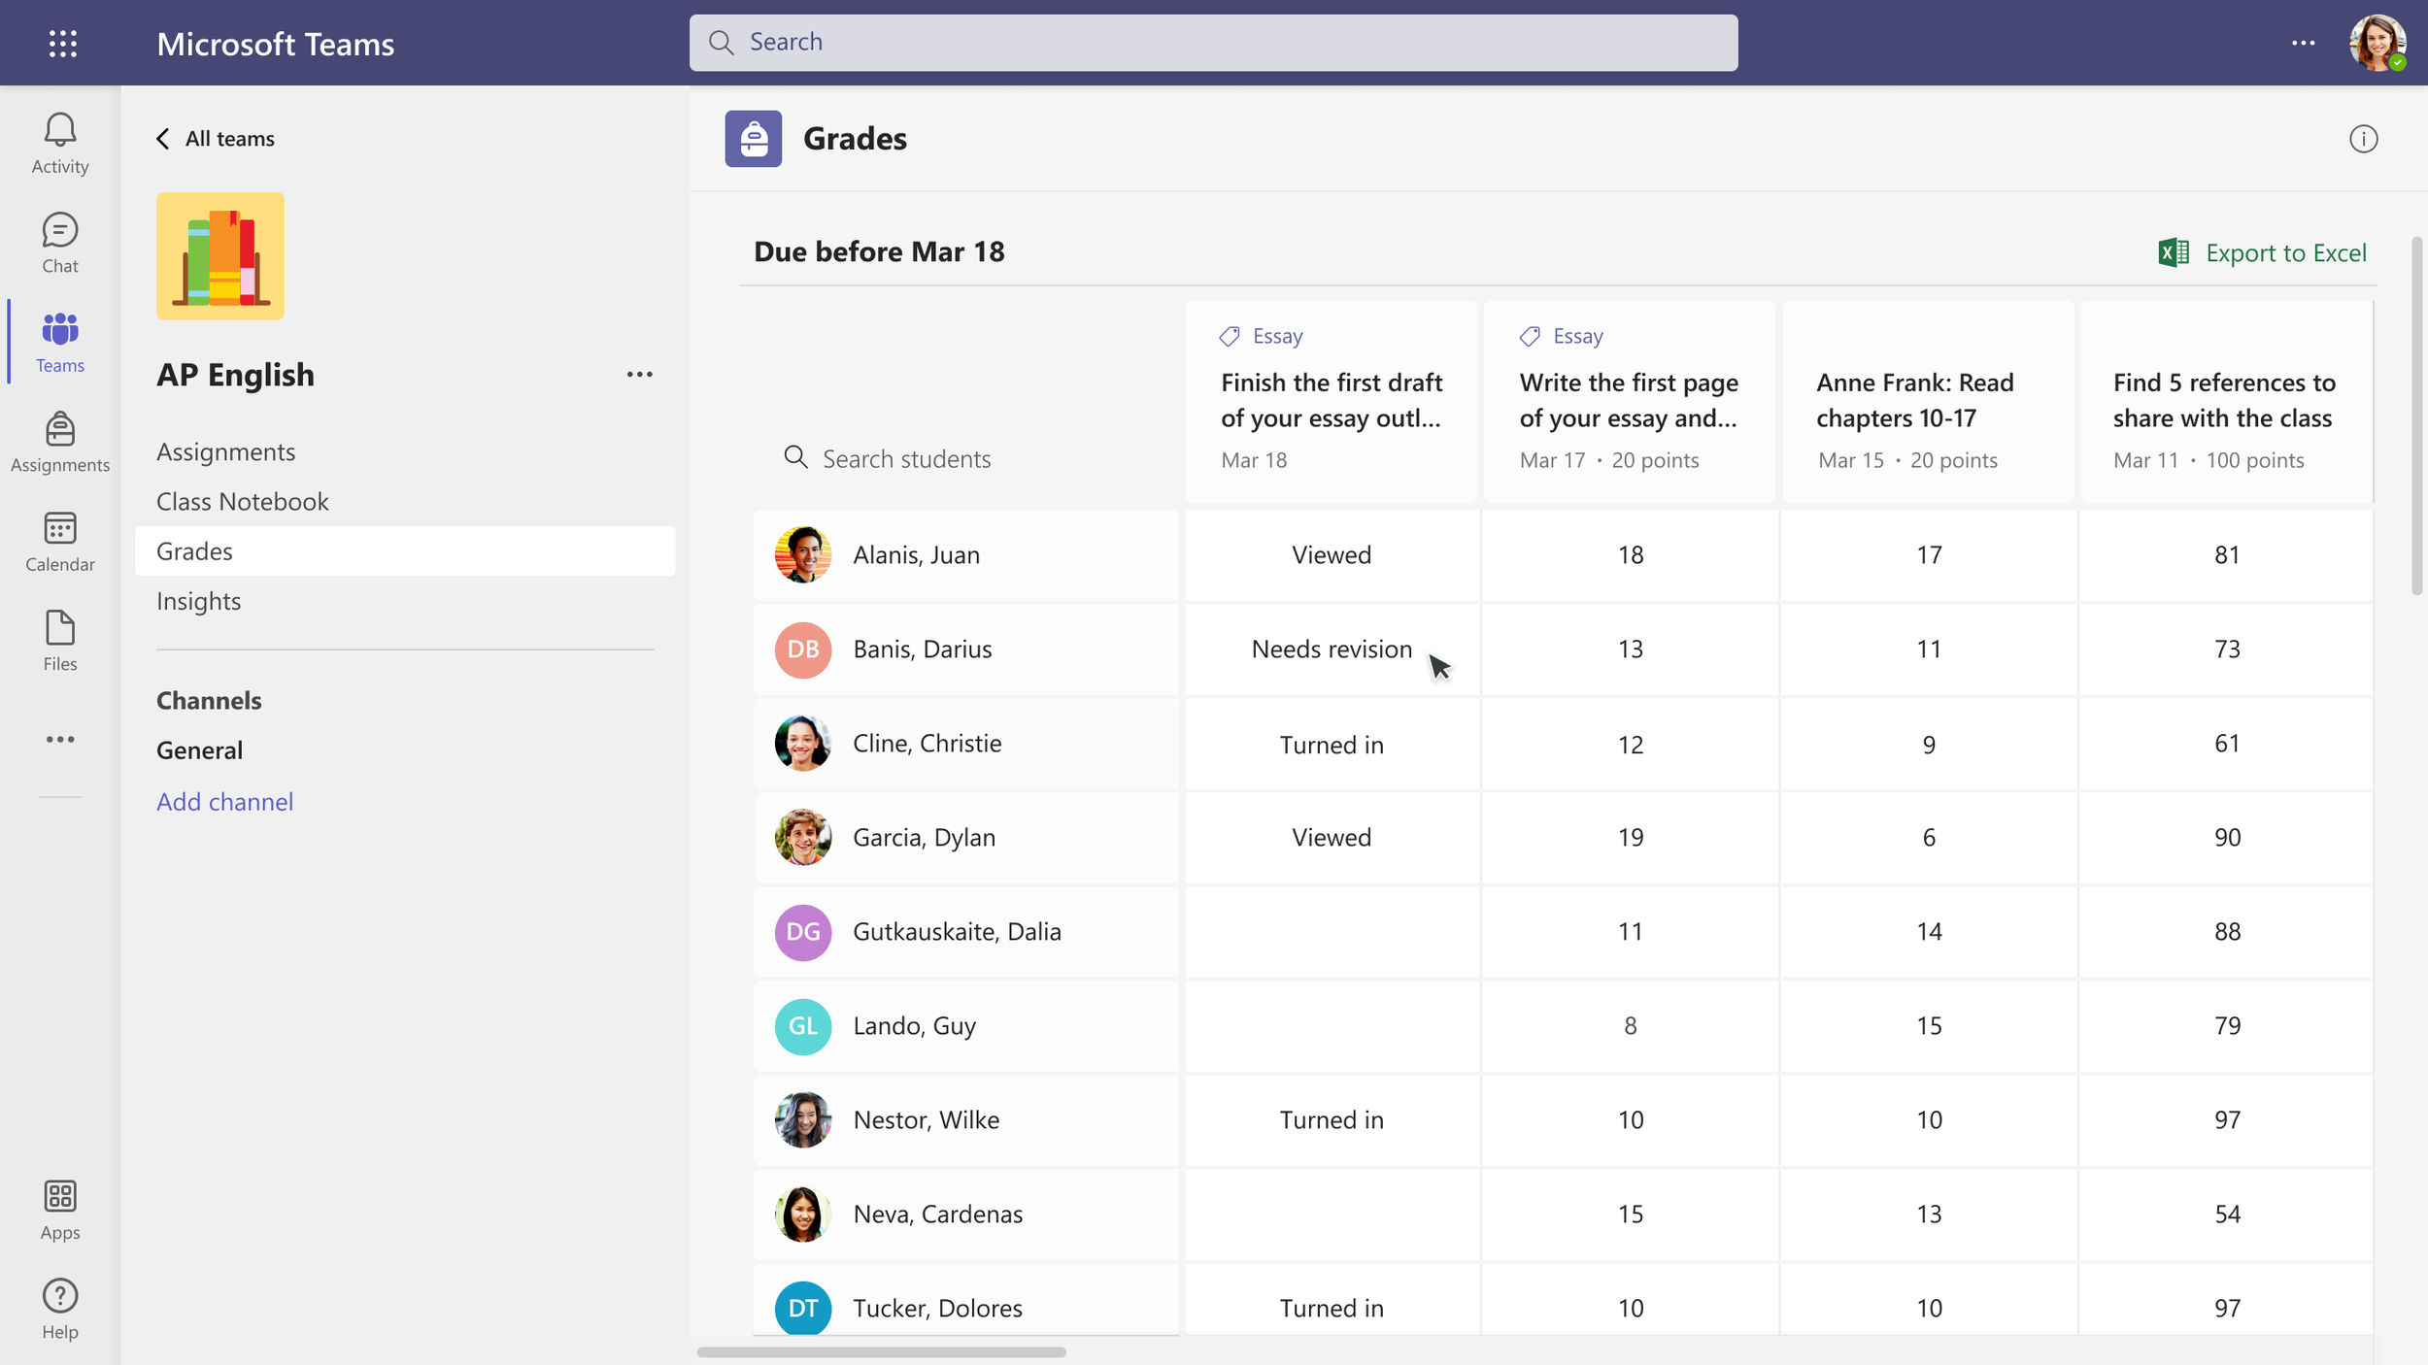Click Export to Excel
Image resolution: width=2428 pixels, height=1365 pixels.
[2262, 253]
